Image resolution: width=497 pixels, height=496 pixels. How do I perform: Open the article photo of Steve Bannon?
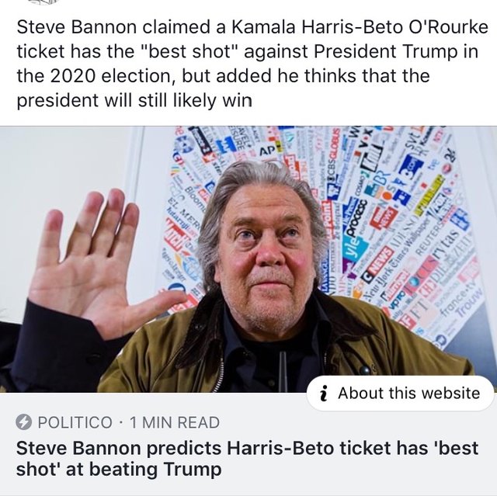[x=248, y=259]
